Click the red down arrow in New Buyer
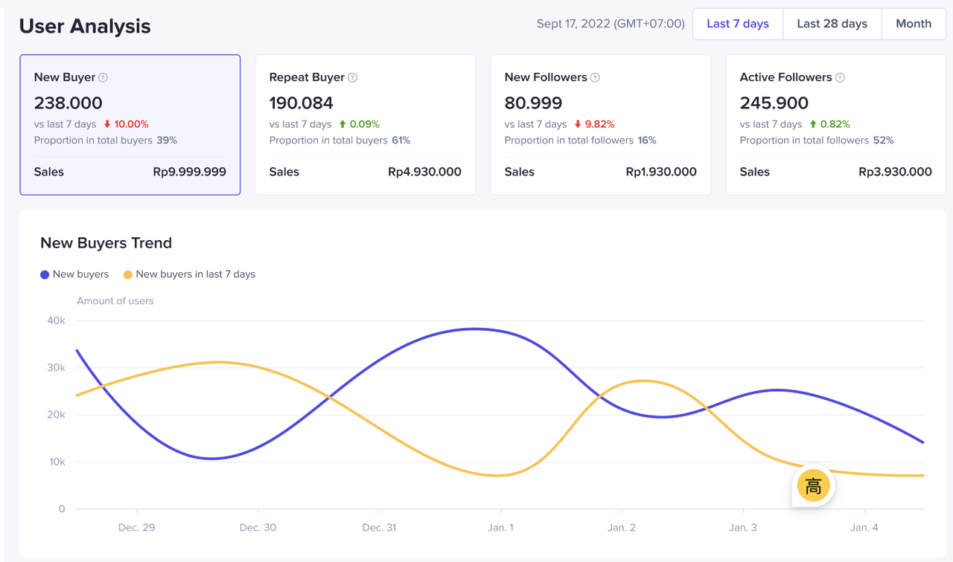953x562 pixels. (x=107, y=124)
